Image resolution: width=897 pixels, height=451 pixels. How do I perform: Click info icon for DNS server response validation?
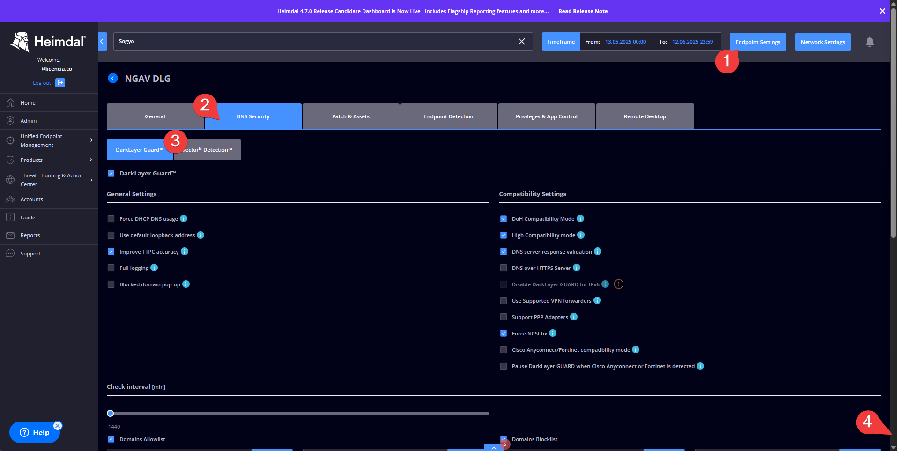(x=598, y=251)
